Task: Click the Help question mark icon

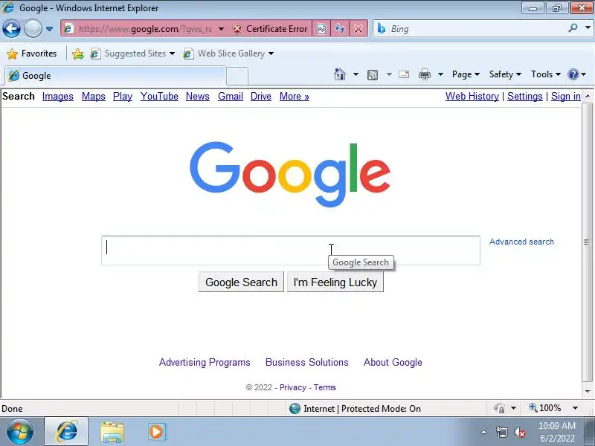Action: pos(573,74)
